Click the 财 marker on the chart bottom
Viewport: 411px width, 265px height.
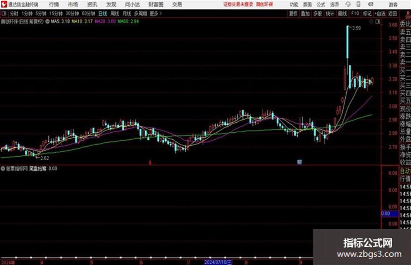(299, 162)
